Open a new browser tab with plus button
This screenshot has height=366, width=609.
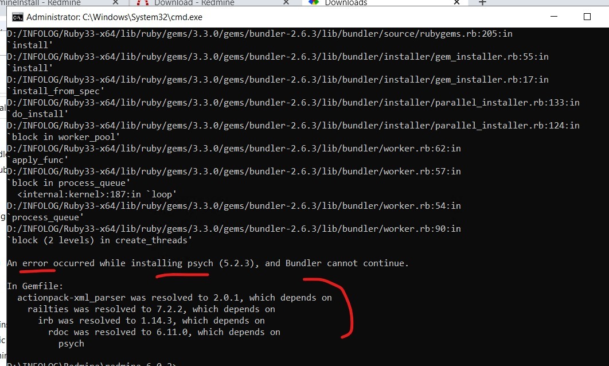[x=482, y=2]
